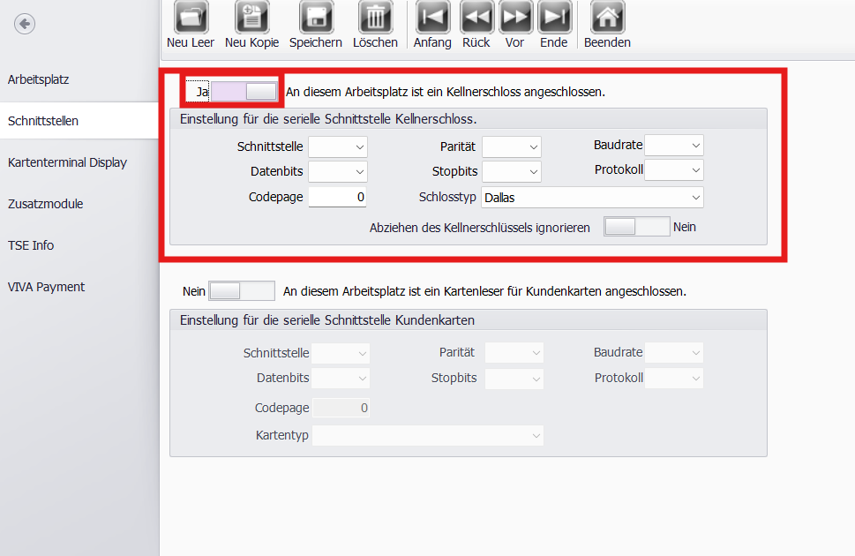The height and width of the screenshot is (556, 855).
Task: Open the Schlosstyp Dallas dropdown
Action: tap(592, 198)
